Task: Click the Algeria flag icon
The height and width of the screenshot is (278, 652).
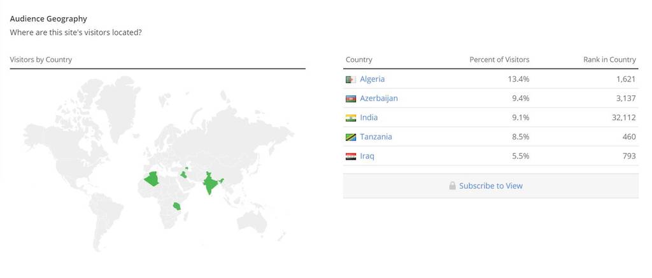Action: pyautogui.click(x=351, y=80)
